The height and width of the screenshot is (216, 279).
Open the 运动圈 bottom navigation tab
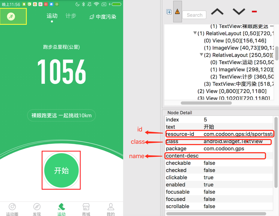tap(12, 209)
